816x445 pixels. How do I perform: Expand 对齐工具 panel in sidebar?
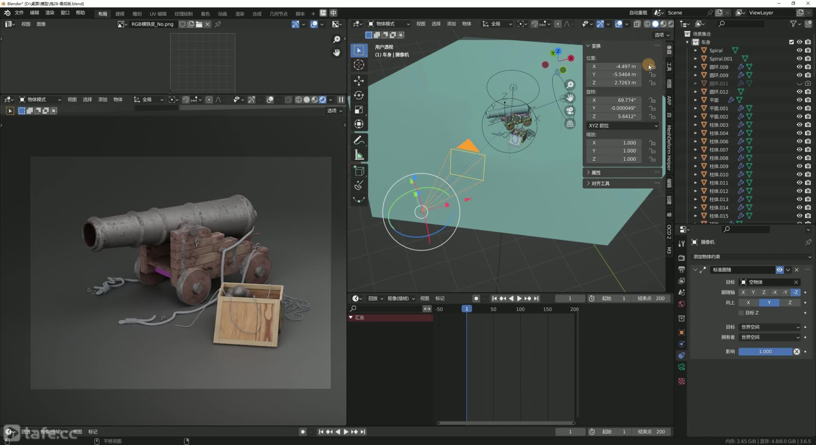tap(623, 183)
